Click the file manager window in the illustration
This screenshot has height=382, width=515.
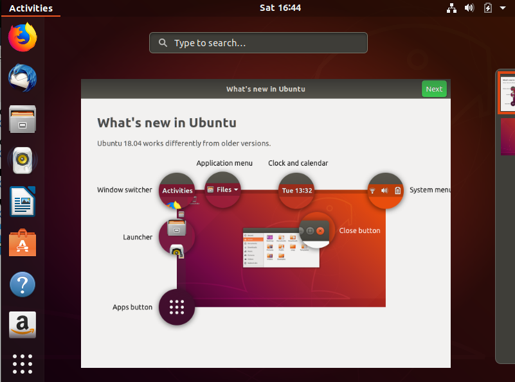[x=281, y=248]
